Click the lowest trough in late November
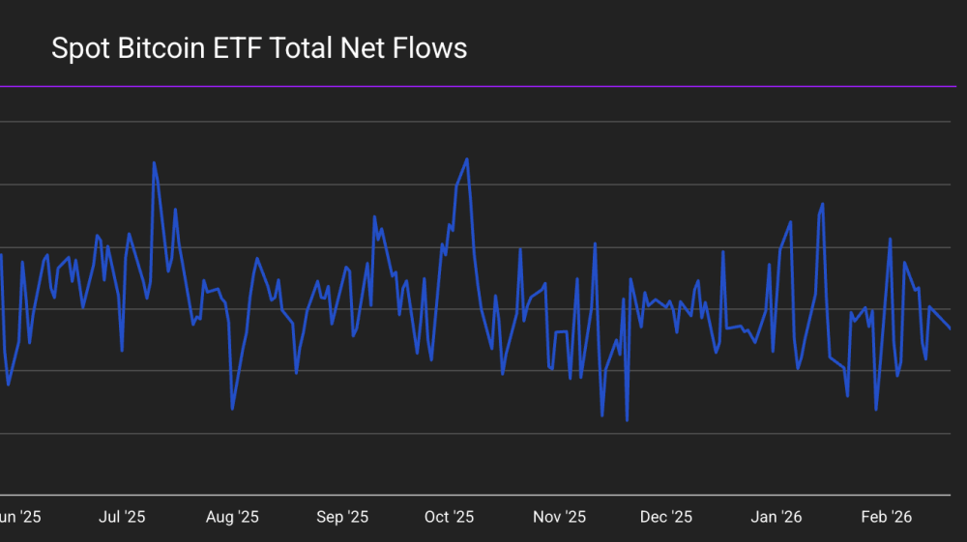Image resolution: width=967 pixels, height=542 pixels. pos(627,420)
